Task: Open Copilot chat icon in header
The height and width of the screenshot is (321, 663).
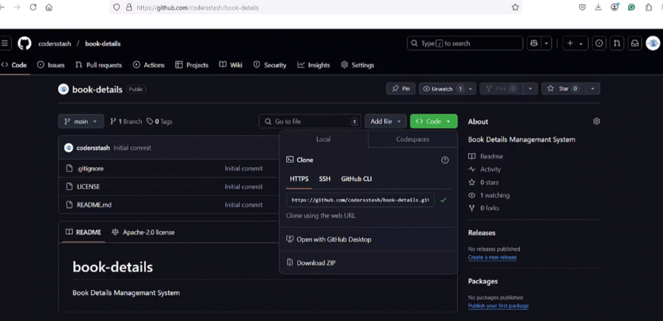Action: [x=534, y=43]
